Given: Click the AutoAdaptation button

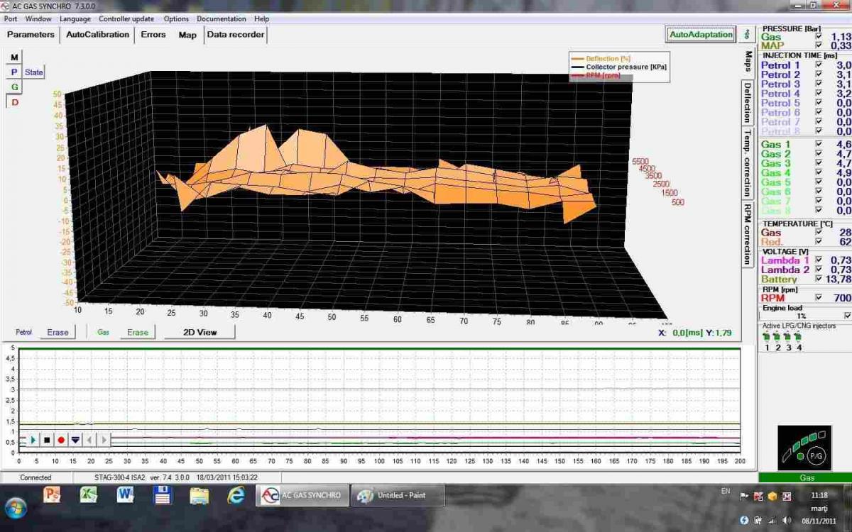Looking at the screenshot, I should [701, 34].
